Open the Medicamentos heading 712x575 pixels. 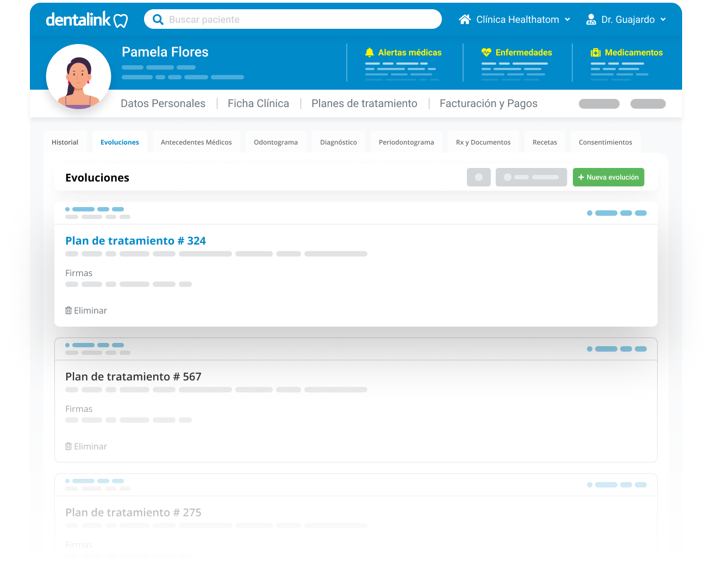tap(634, 53)
